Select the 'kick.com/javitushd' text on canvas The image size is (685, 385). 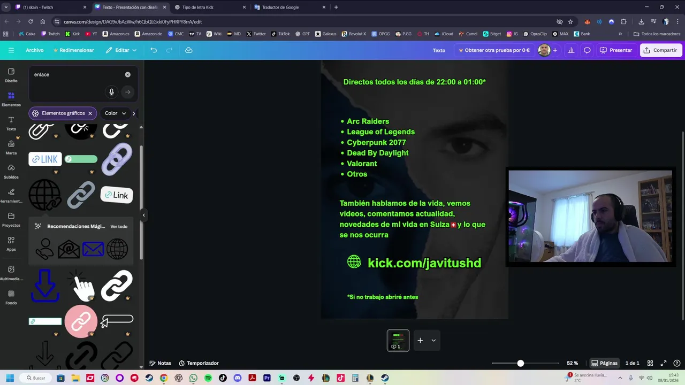click(x=424, y=263)
